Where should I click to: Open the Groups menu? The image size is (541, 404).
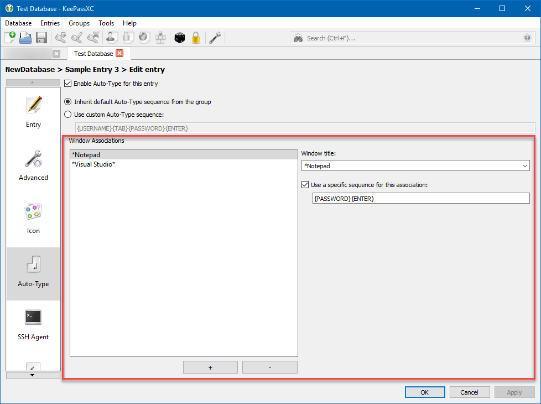pyautogui.click(x=79, y=23)
